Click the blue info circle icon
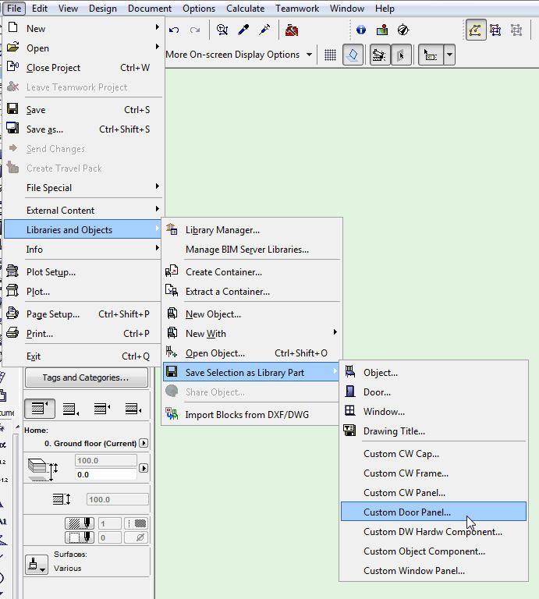 coord(361,30)
